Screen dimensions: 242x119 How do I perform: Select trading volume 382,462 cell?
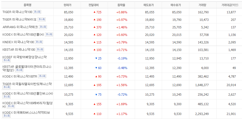click(203, 77)
